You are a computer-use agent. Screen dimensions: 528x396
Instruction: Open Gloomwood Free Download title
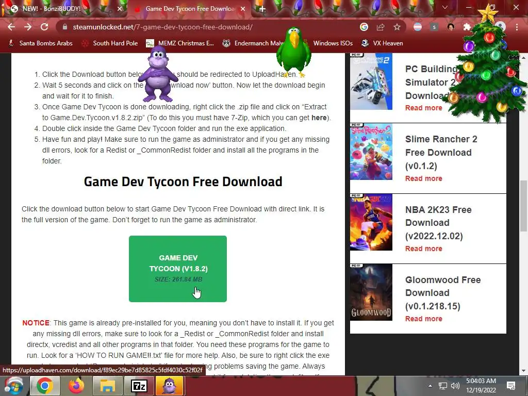(x=443, y=293)
